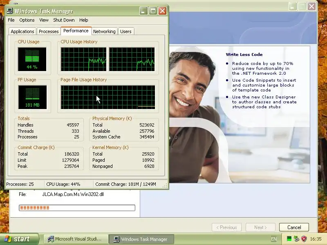Minimize the Task Manager window

coord(143,11)
